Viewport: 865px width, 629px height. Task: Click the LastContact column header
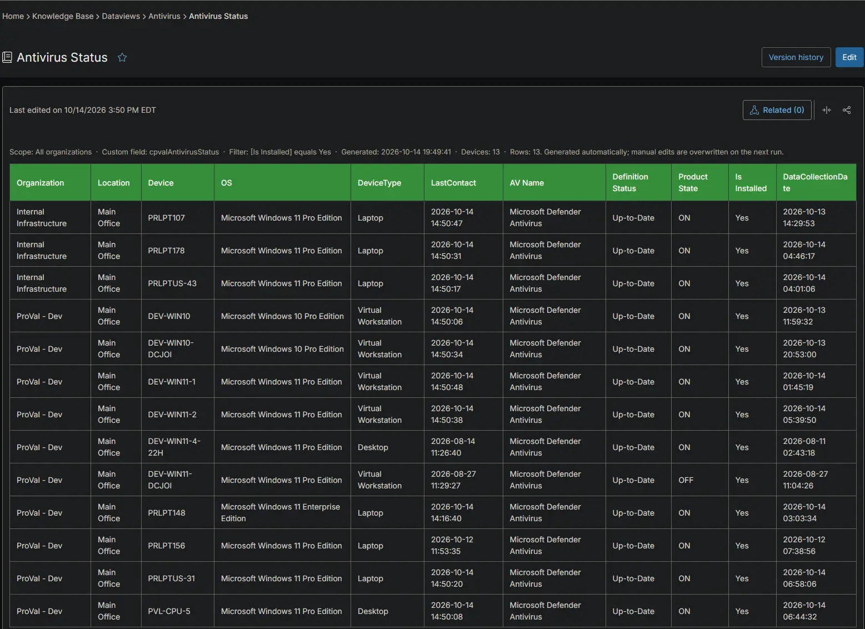(464, 182)
